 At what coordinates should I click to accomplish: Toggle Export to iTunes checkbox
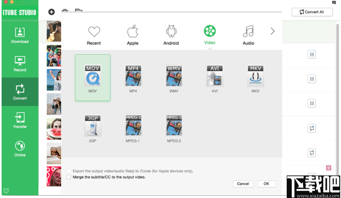coord(69,171)
